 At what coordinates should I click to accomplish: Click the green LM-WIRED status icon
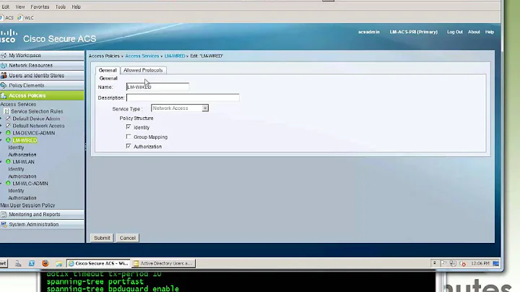click(8, 140)
